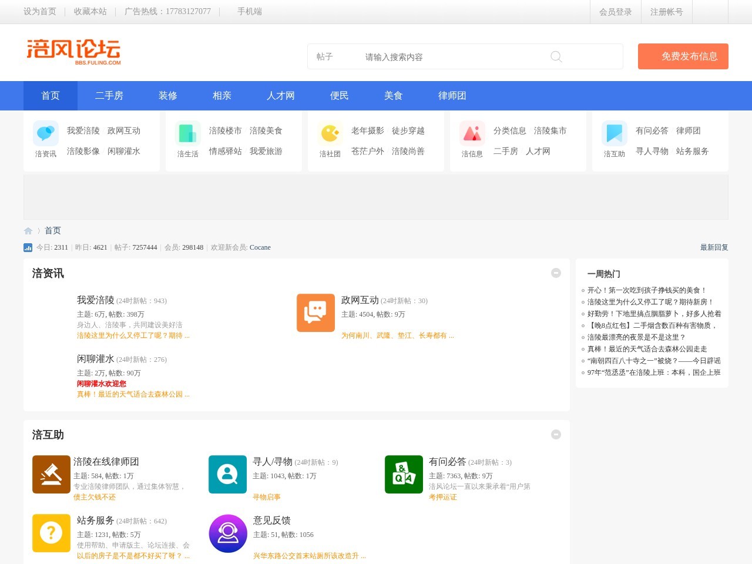Switch to the 二手房 navigation tab
The image size is (752, 564).
click(x=109, y=96)
